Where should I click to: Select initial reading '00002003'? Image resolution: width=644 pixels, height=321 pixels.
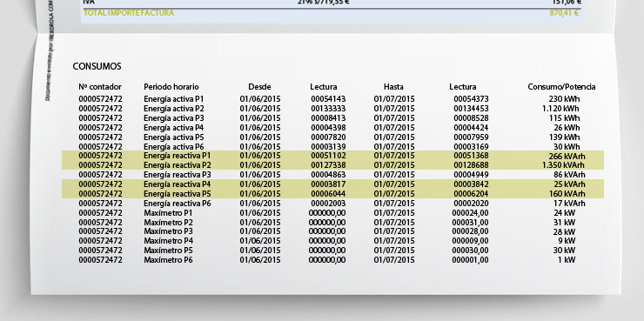pos(328,204)
